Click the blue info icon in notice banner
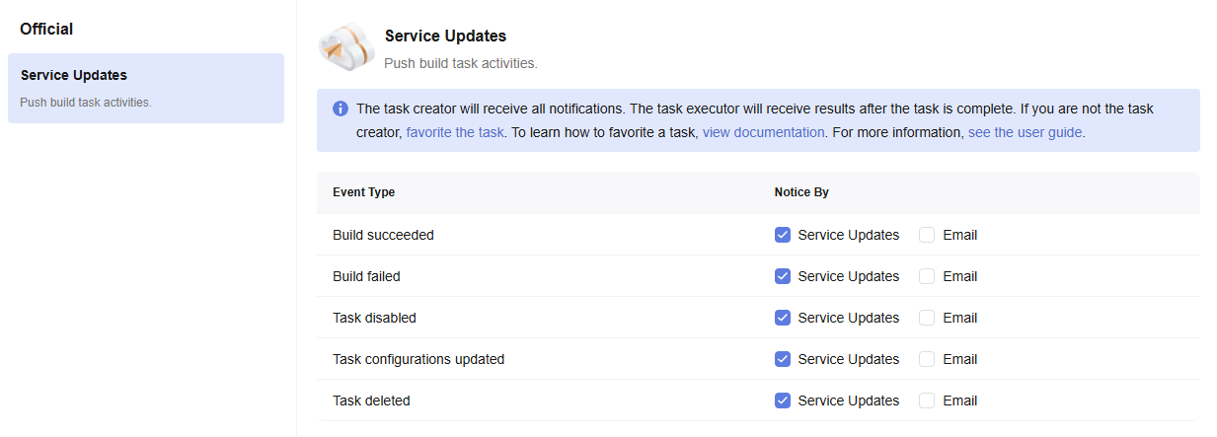 tap(340, 109)
